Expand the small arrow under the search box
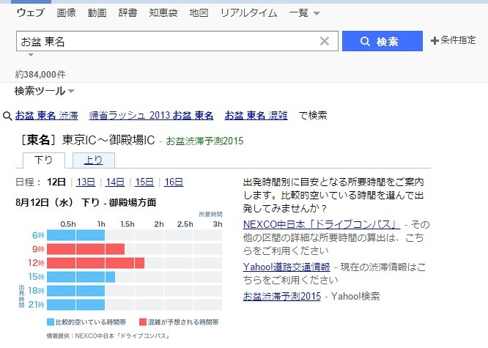Image resolution: width=488 pixels, height=348 pixels. click(x=31, y=55)
